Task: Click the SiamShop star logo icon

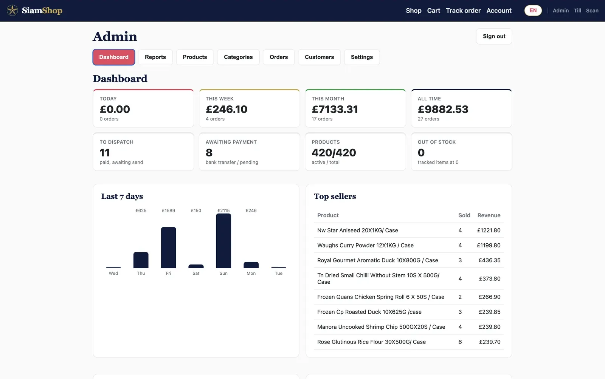Action: tap(12, 11)
